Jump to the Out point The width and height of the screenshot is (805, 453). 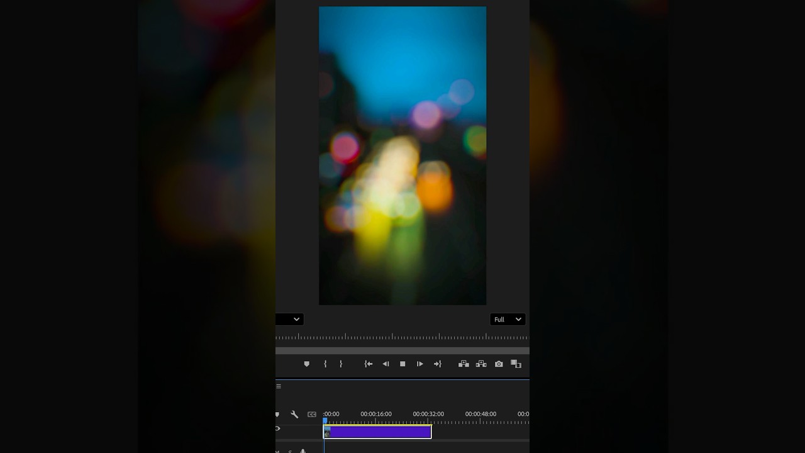(x=438, y=364)
